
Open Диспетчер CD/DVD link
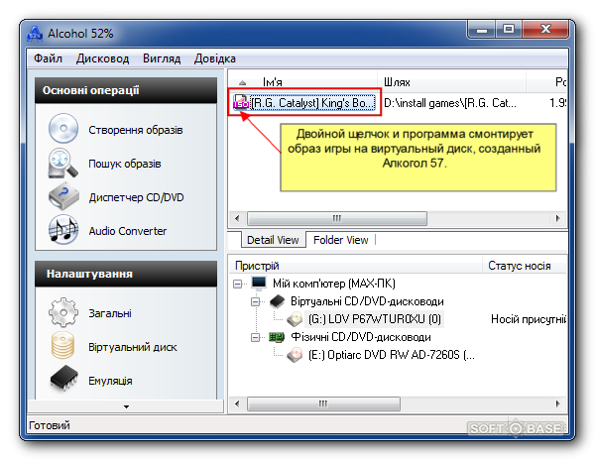pyautogui.click(x=136, y=197)
